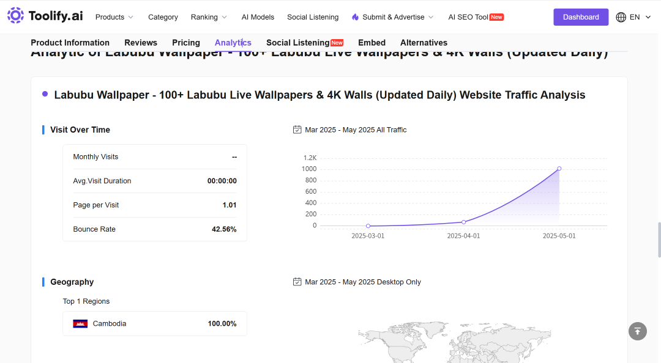Viewport: 661px width, 363px height.
Task: Switch to the Pricing tab
Action: pyautogui.click(x=186, y=43)
